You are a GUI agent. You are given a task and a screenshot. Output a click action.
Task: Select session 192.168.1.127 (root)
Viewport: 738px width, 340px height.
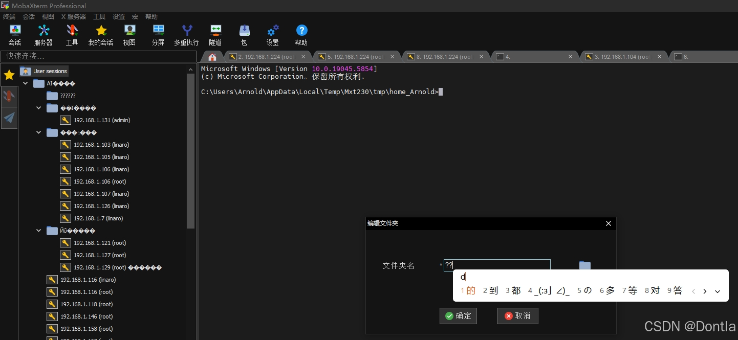coord(93,255)
